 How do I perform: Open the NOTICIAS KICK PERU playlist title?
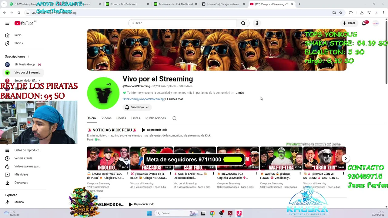pos(112,130)
